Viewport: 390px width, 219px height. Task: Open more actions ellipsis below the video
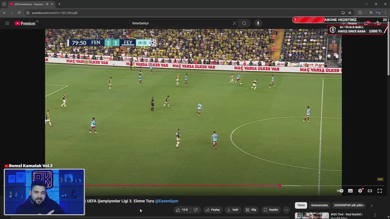(286, 210)
